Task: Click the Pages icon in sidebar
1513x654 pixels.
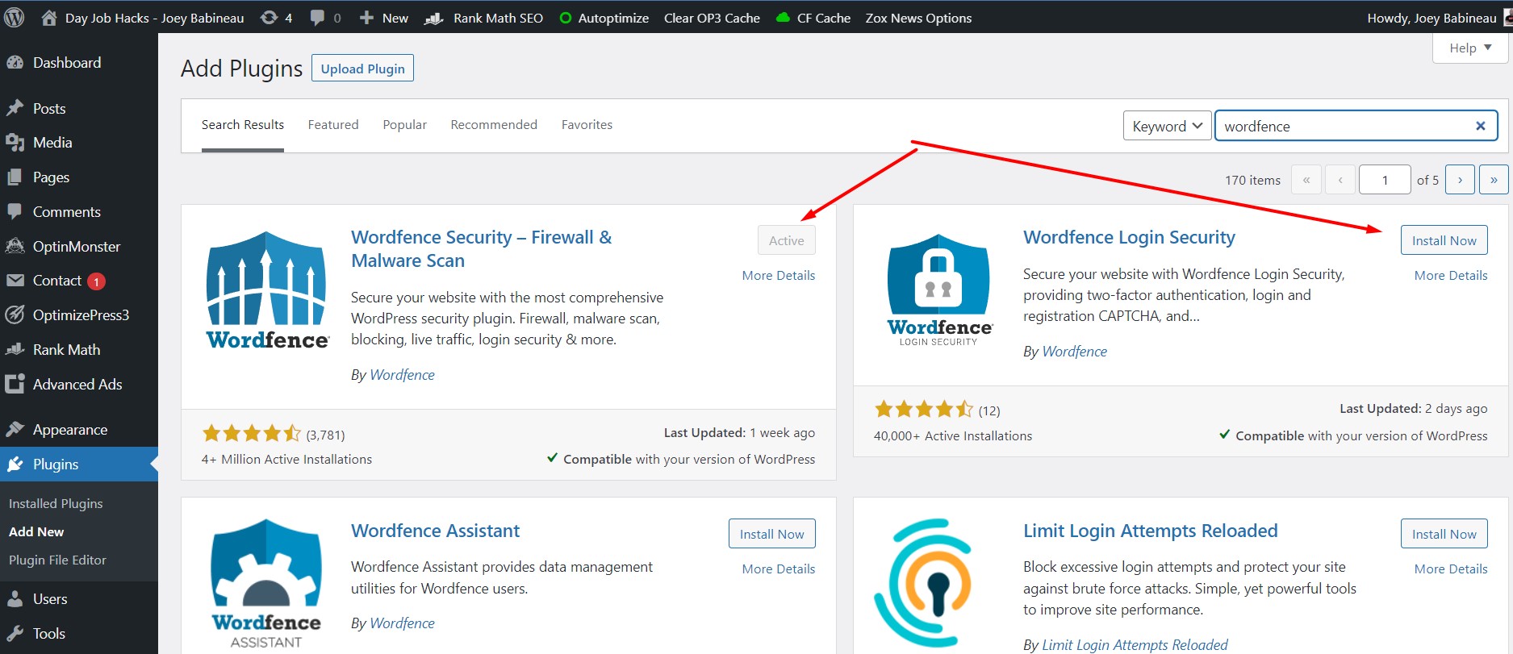Action: click(x=15, y=177)
